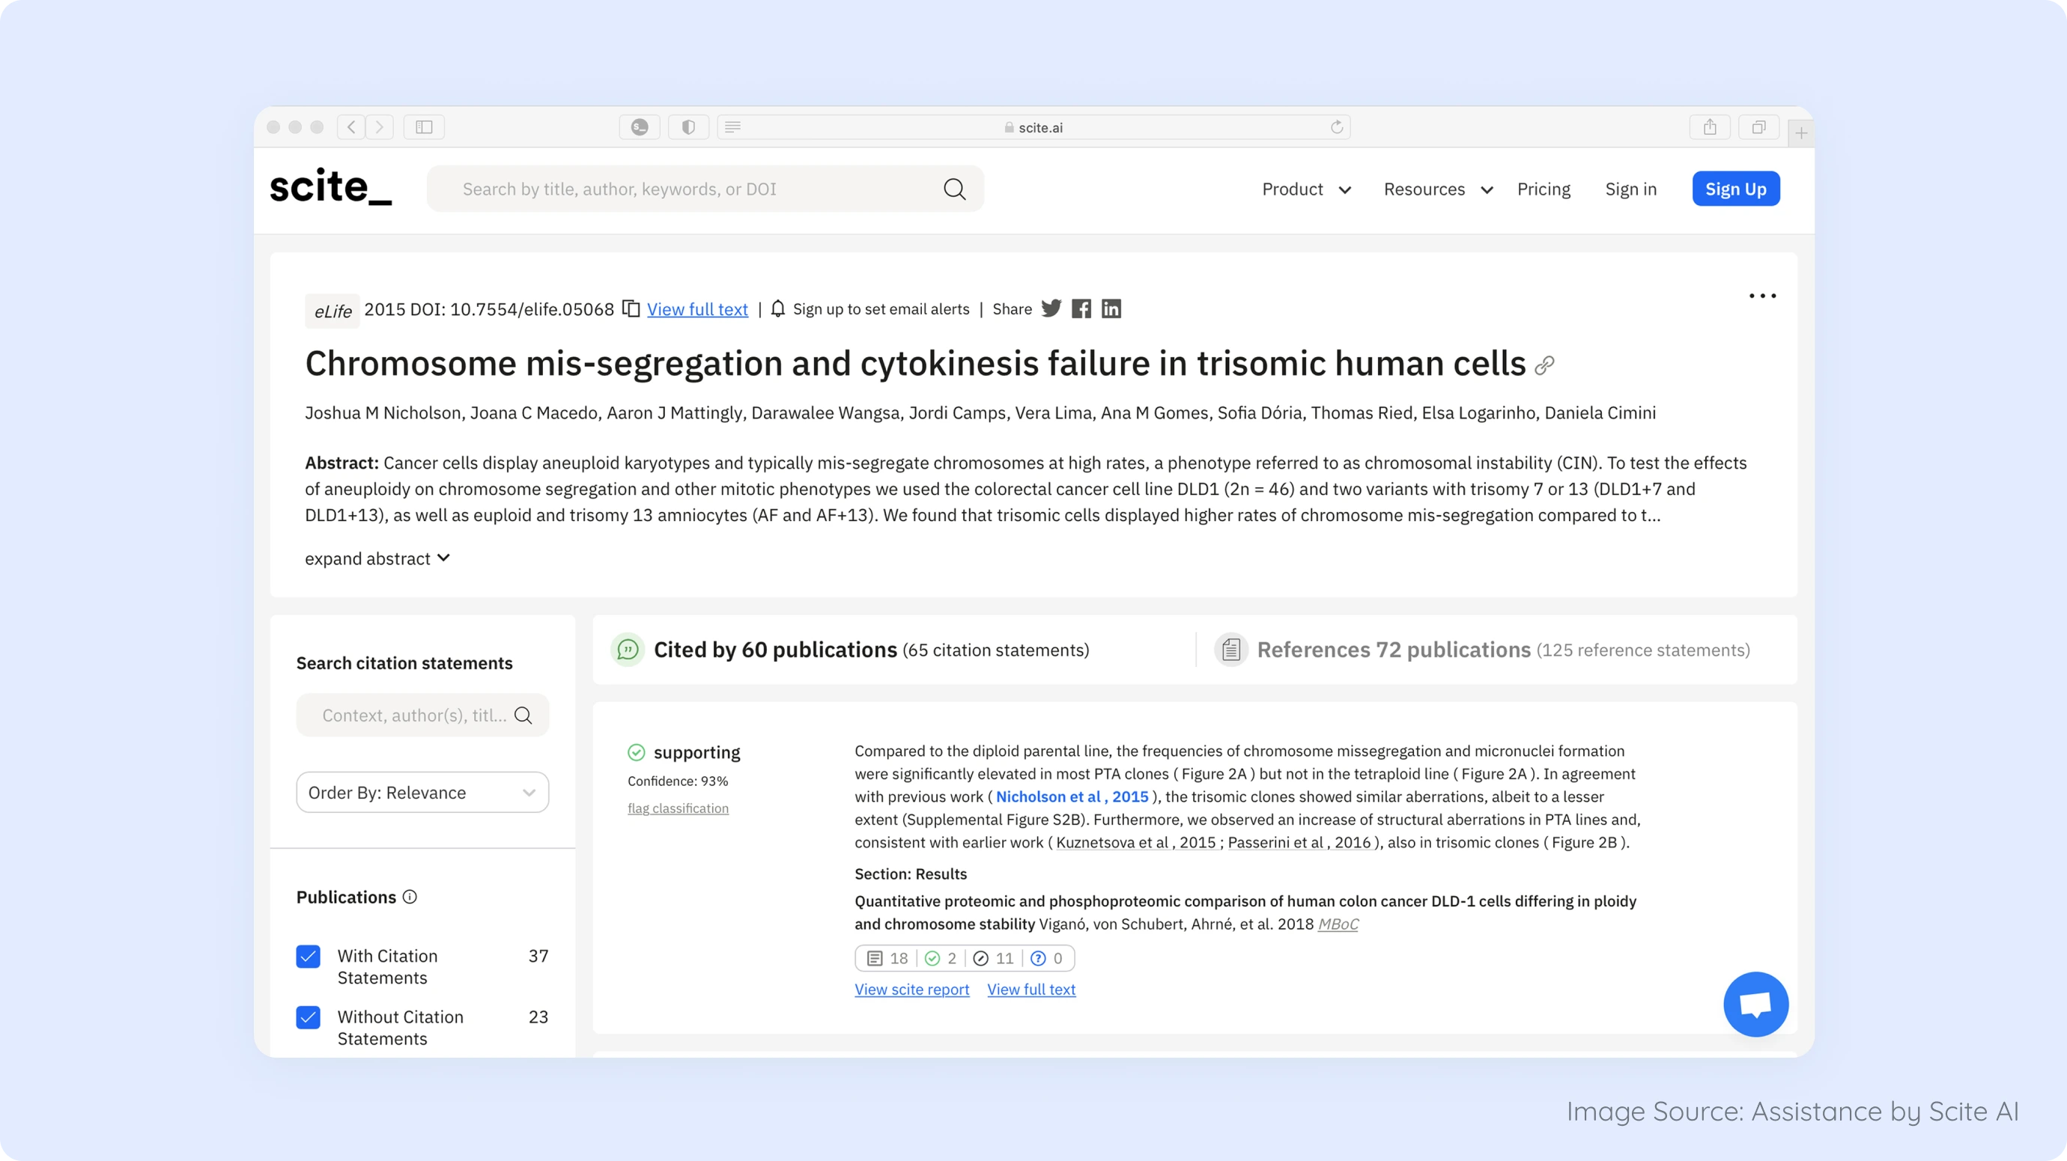This screenshot has height=1161, width=2067.
Task: Click the bell email alerts icon
Action: click(x=777, y=308)
